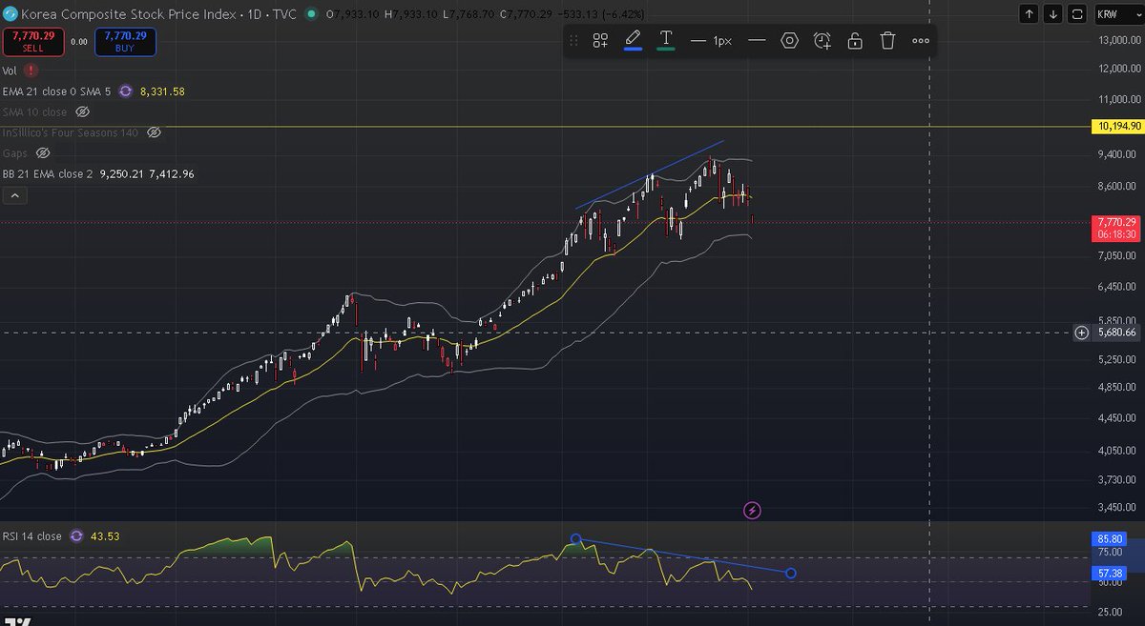
Task: Open drawing templates in the floating toolbar
Action: click(x=600, y=40)
